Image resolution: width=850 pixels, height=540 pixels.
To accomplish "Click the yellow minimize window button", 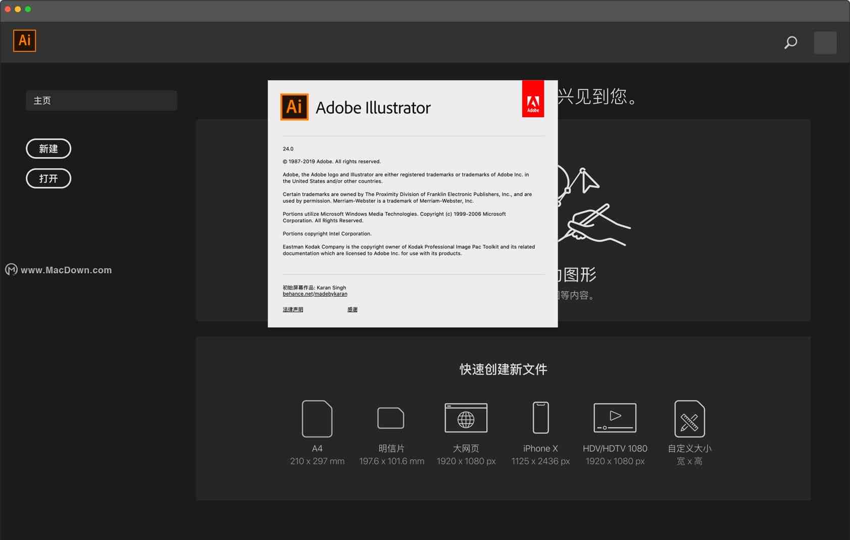I will point(18,9).
